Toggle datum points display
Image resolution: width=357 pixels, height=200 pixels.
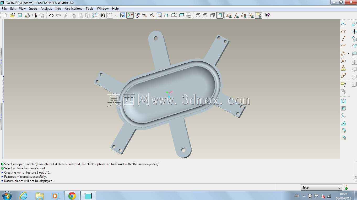(244, 15)
